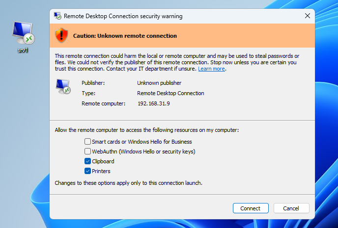The height and width of the screenshot is (228, 338).
Task: Open the Learn more link
Action: pyautogui.click(x=211, y=69)
